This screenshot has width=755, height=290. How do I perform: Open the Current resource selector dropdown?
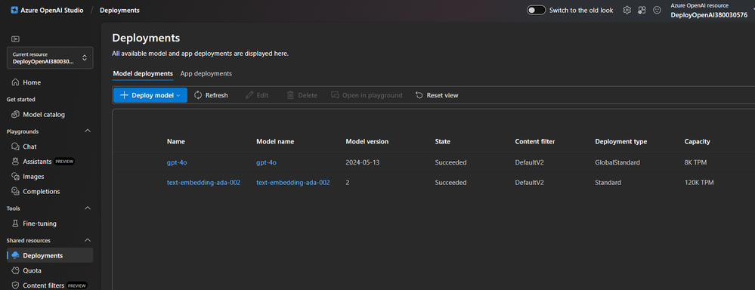(50, 57)
